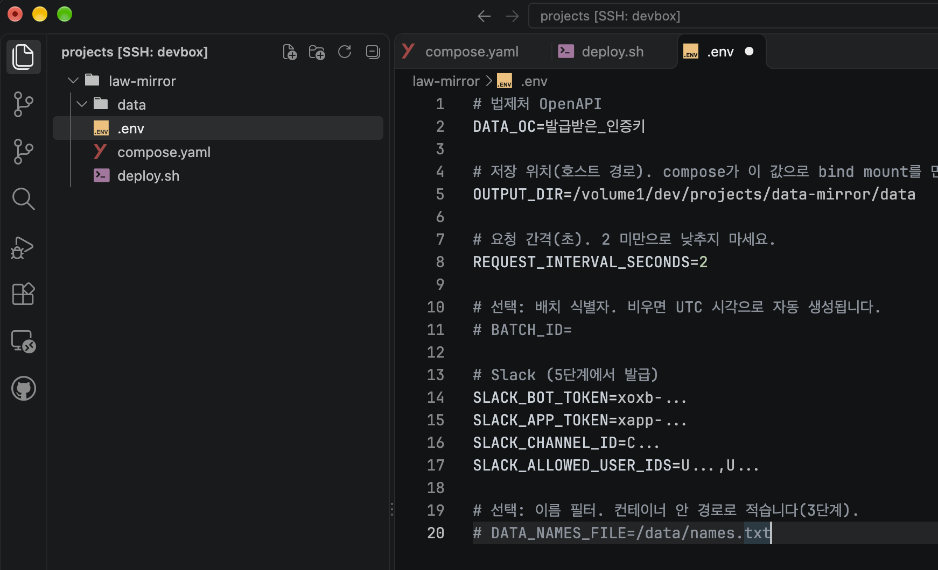Click the OUTPUT_DIR path on line 5
This screenshot has width=938, height=570.
coord(744,194)
